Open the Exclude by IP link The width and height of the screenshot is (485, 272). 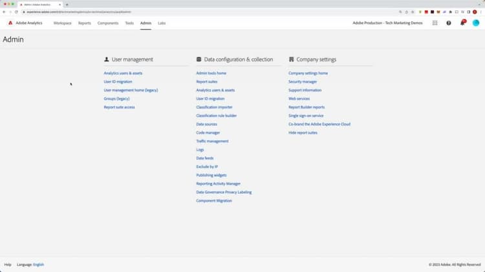[207, 167]
